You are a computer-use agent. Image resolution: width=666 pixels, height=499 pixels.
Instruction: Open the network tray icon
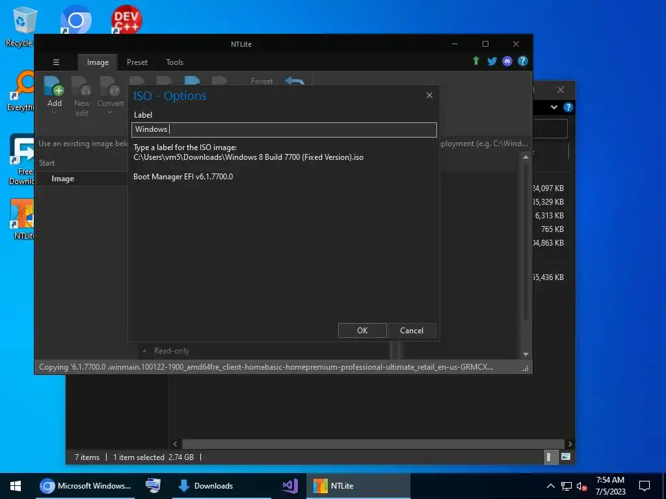pyautogui.click(x=566, y=486)
